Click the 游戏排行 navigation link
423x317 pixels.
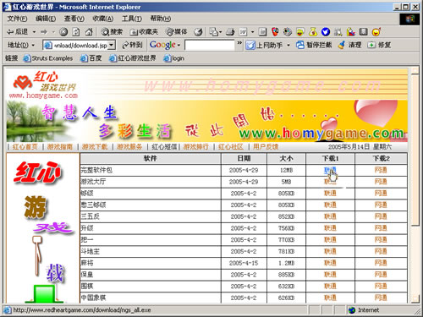coord(196,146)
